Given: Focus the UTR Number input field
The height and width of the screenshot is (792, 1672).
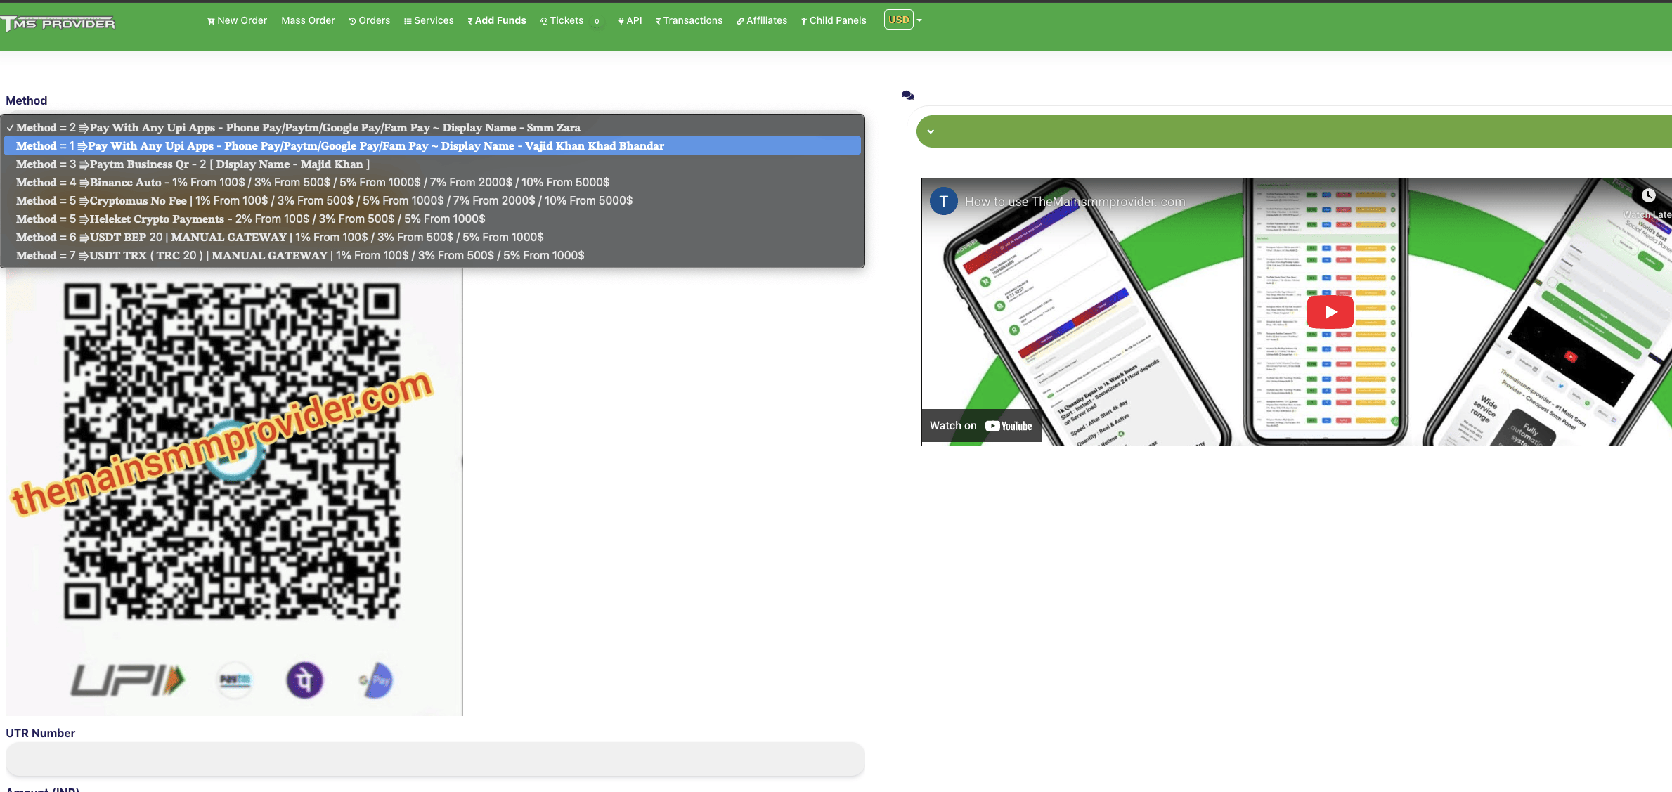Looking at the screenshot, I should point(435,759).
